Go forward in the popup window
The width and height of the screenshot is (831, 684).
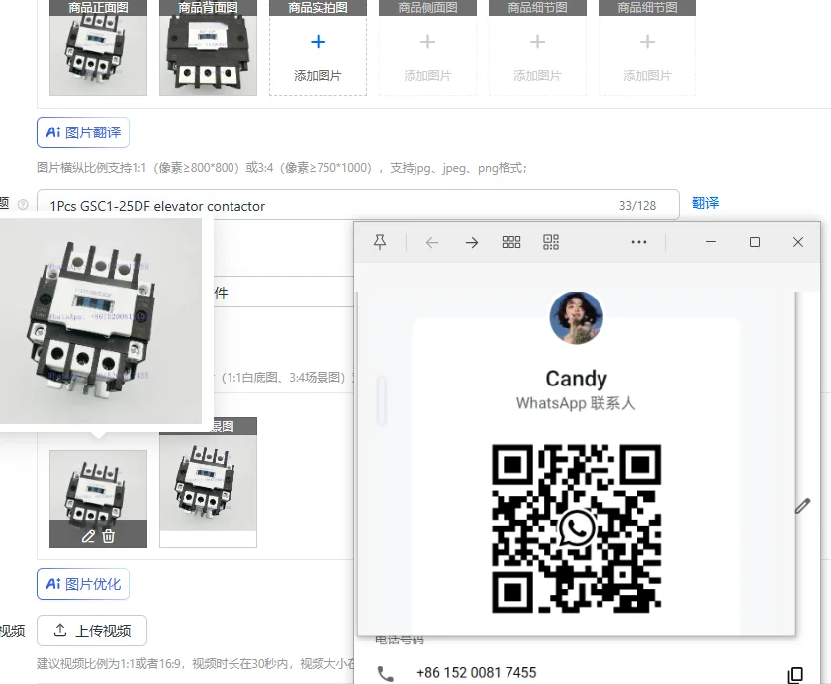tap(472, 243)
